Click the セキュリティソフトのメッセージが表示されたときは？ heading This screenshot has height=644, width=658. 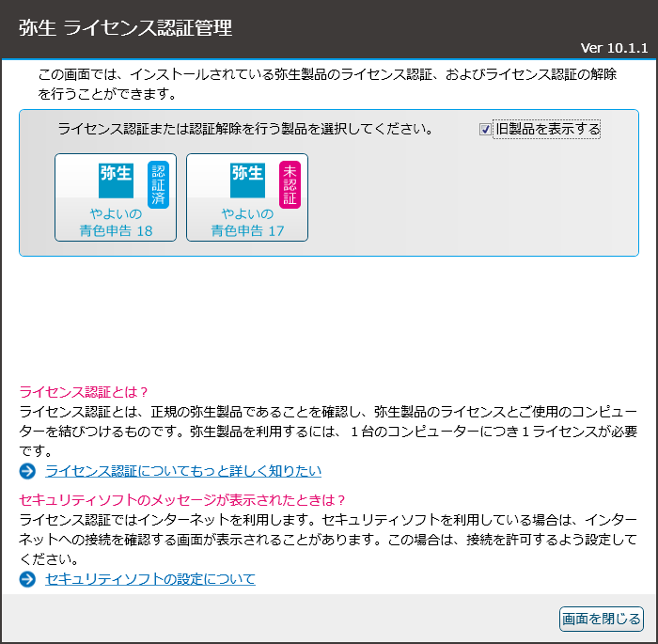point(182,500)
